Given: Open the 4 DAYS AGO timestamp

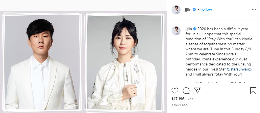Looking at the screenshot, I should tap(179, 105).
